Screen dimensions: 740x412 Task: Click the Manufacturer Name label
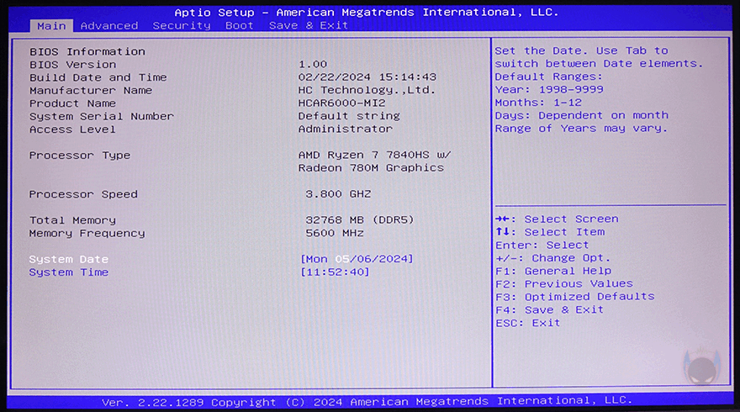(91, 91)
